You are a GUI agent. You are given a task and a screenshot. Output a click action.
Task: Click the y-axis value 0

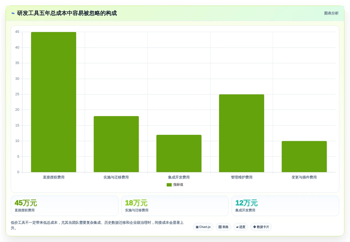tap(18, 172)
